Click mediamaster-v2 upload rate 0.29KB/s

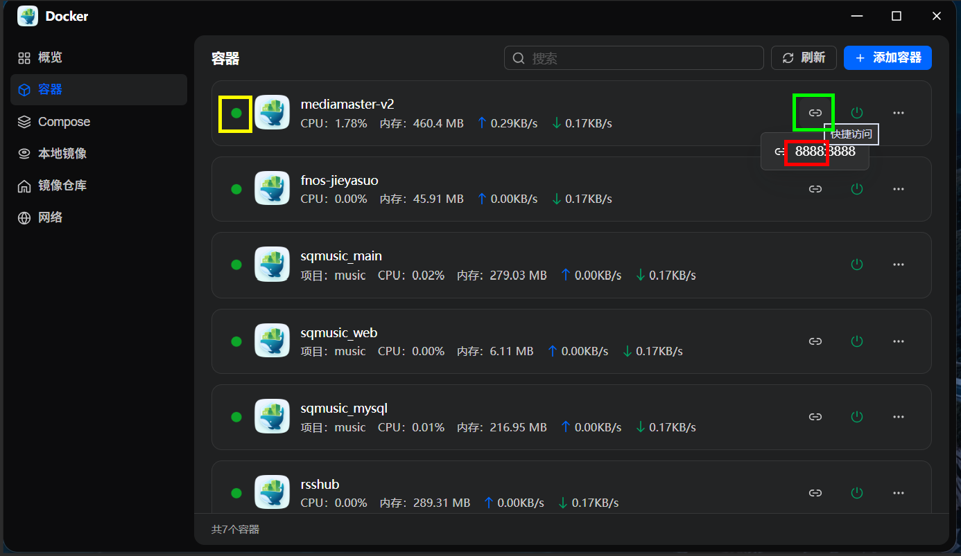[514, 123]
